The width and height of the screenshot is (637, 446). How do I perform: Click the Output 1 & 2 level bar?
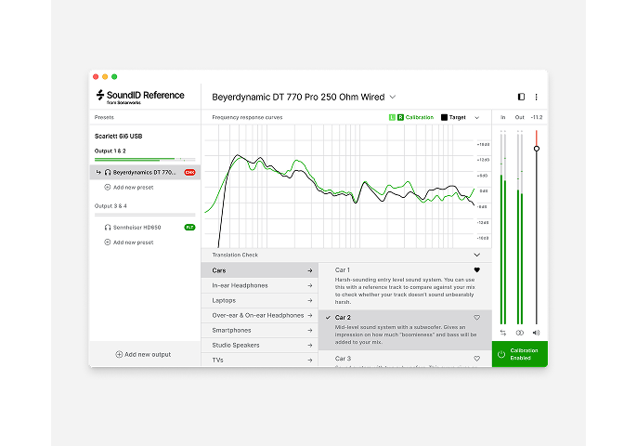[145, 160]
